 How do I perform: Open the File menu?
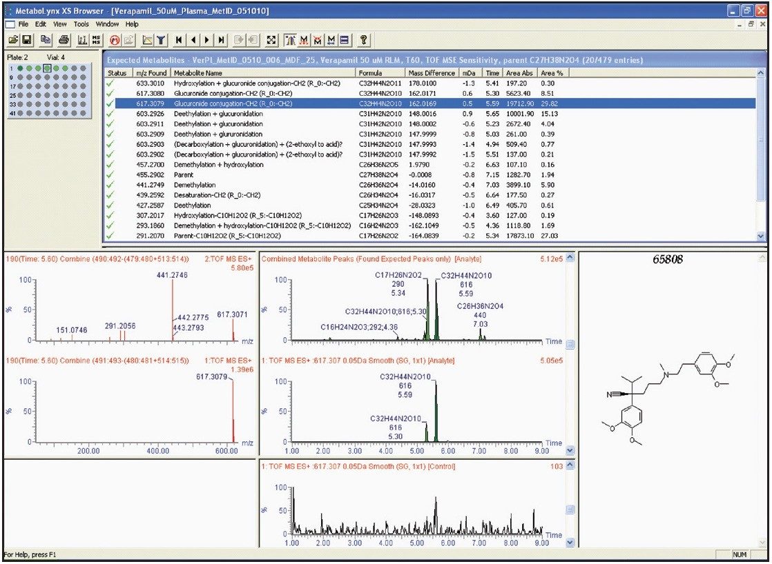[23, 24]
